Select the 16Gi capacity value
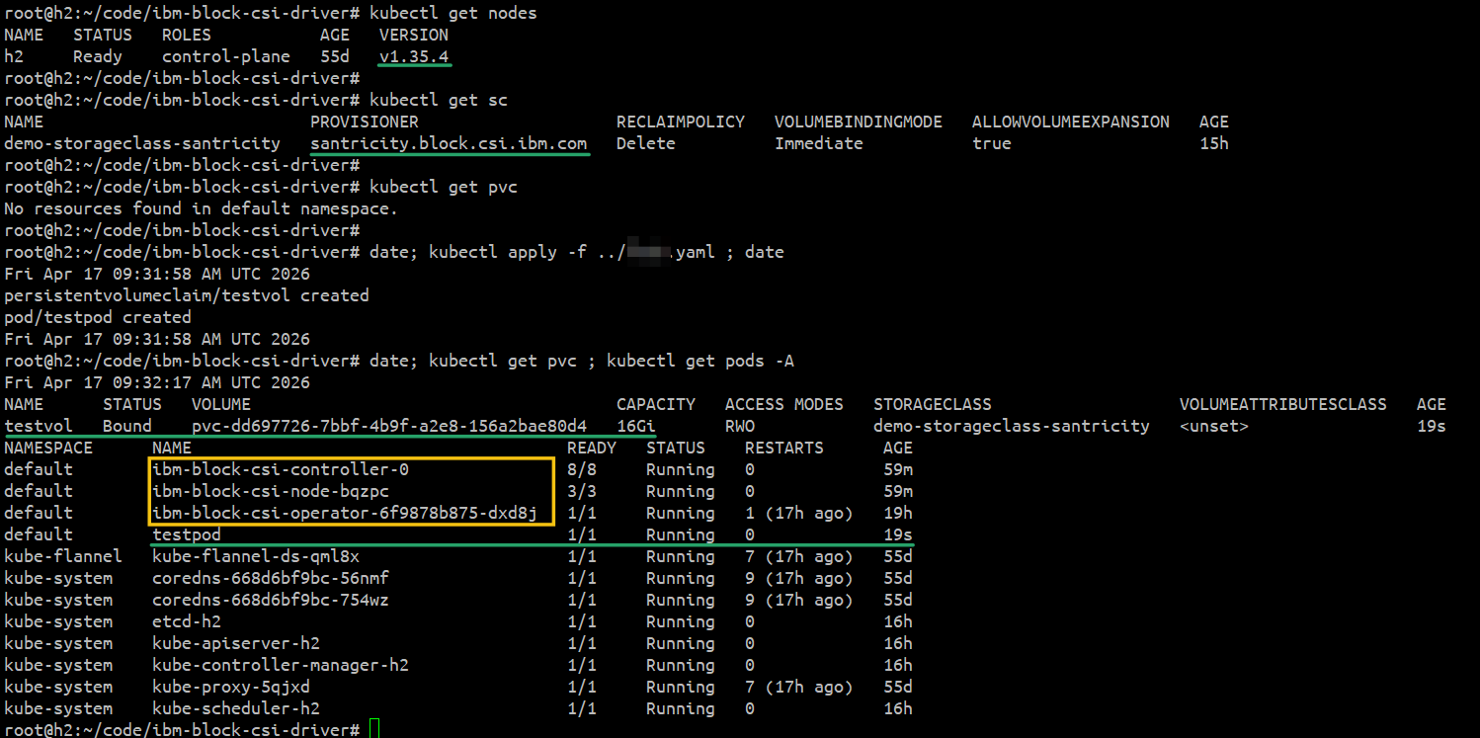The height and width of the screenshot is (738, 1480). coord(636,426)
